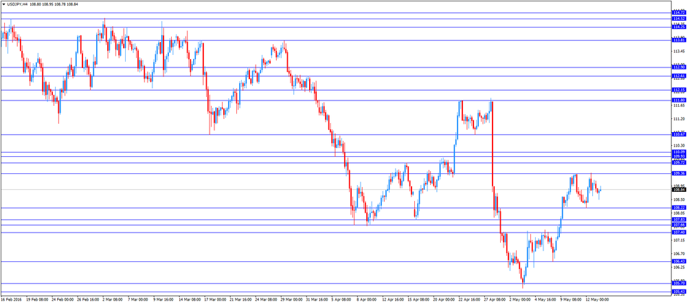Click the 24 Feb 00:00 time label
This screenshot has height=304, width=687.
click(63, 300)
